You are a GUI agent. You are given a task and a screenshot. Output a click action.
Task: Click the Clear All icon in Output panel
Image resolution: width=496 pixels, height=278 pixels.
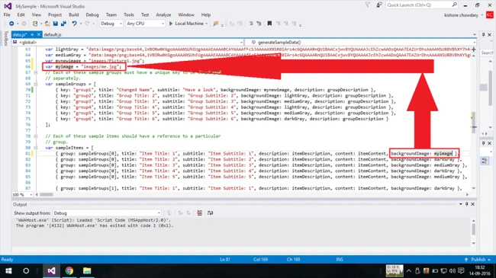tap(200, 213)
